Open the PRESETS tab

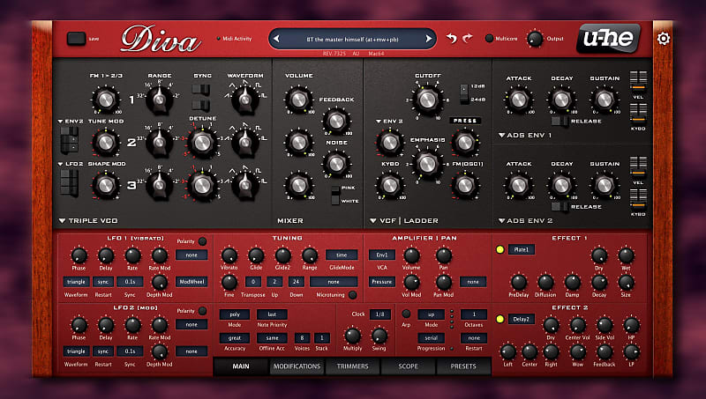point(463,366)
